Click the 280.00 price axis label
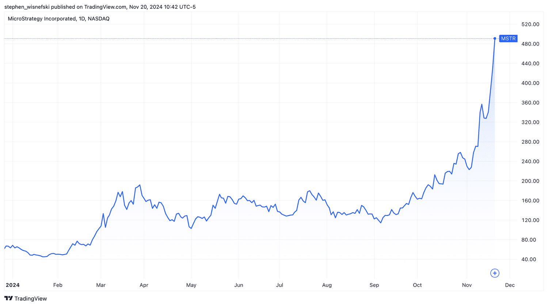 [x=530, y=142]
